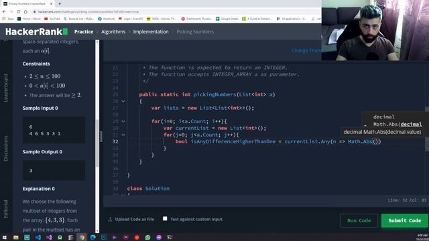Click the 'Explanation 0' heading

pos(39,189)
